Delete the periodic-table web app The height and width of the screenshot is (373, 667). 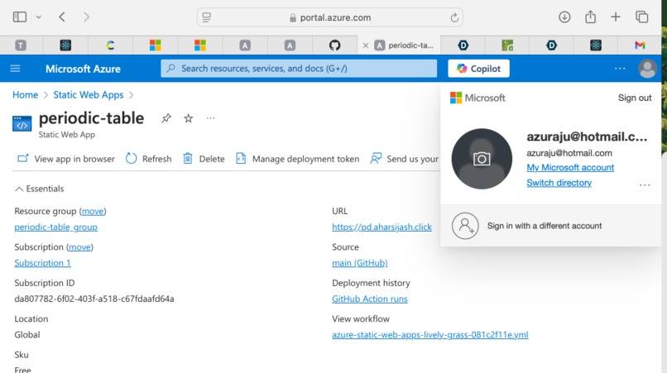204,159
